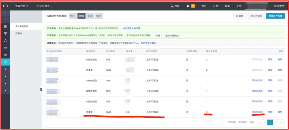Go to last page with » button
289x130 pixels.
(281, 122)
